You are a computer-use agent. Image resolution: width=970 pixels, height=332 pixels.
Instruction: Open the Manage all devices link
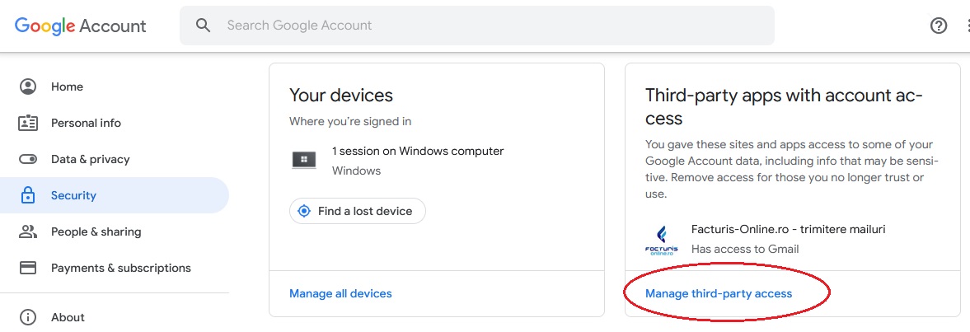point(341,293)
